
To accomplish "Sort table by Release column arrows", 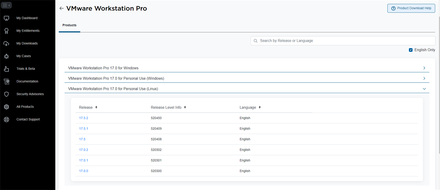I will 96,107.
